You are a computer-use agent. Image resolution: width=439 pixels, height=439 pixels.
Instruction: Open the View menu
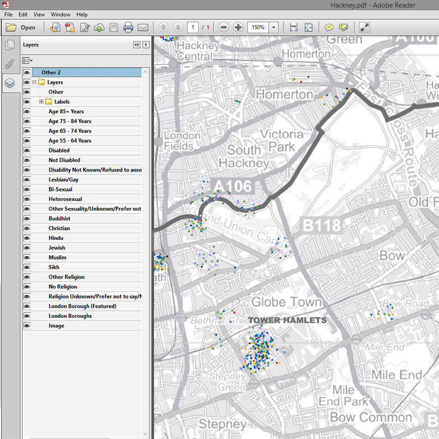pos(39,15)
